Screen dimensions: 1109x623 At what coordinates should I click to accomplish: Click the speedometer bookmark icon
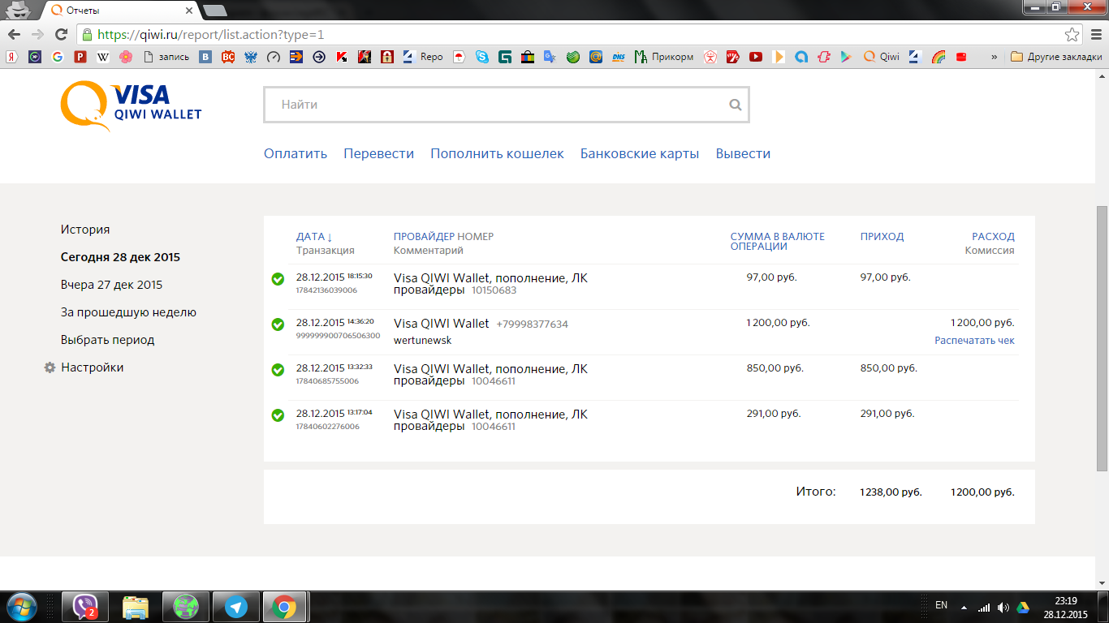(274, 57)
